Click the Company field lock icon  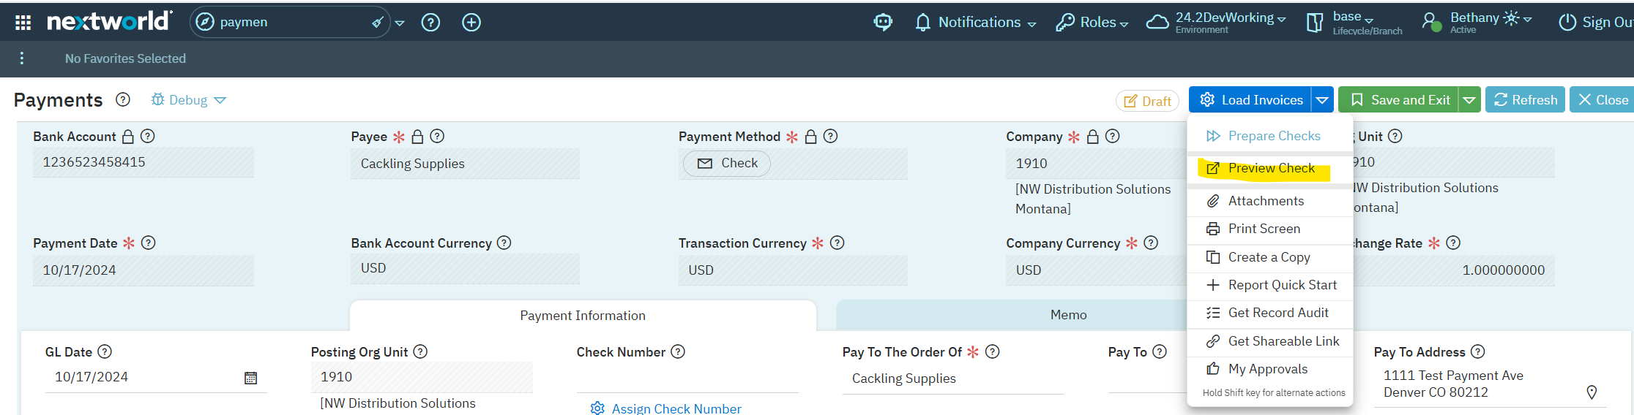point(1092,137)
